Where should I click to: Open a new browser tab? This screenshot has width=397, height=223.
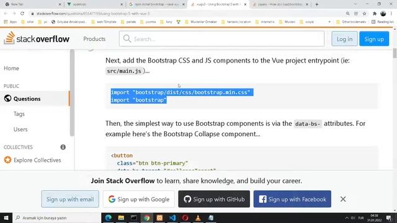coord(317,4)
